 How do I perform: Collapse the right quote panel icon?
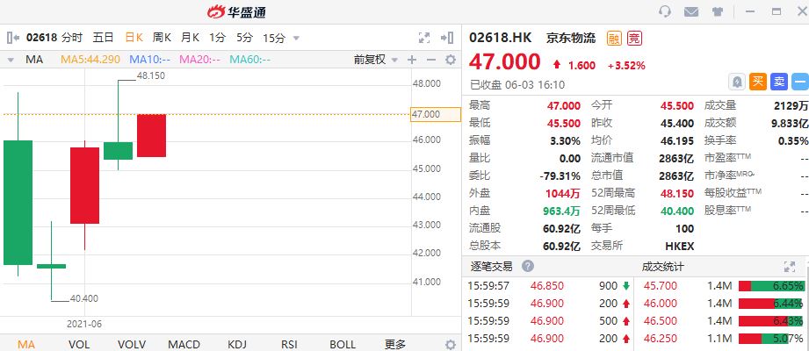447,38
